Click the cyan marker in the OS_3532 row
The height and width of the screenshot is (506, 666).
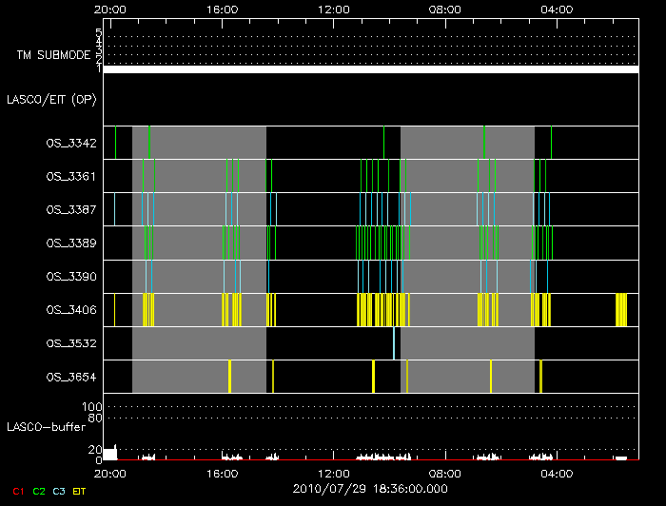(x=394, y=342)
